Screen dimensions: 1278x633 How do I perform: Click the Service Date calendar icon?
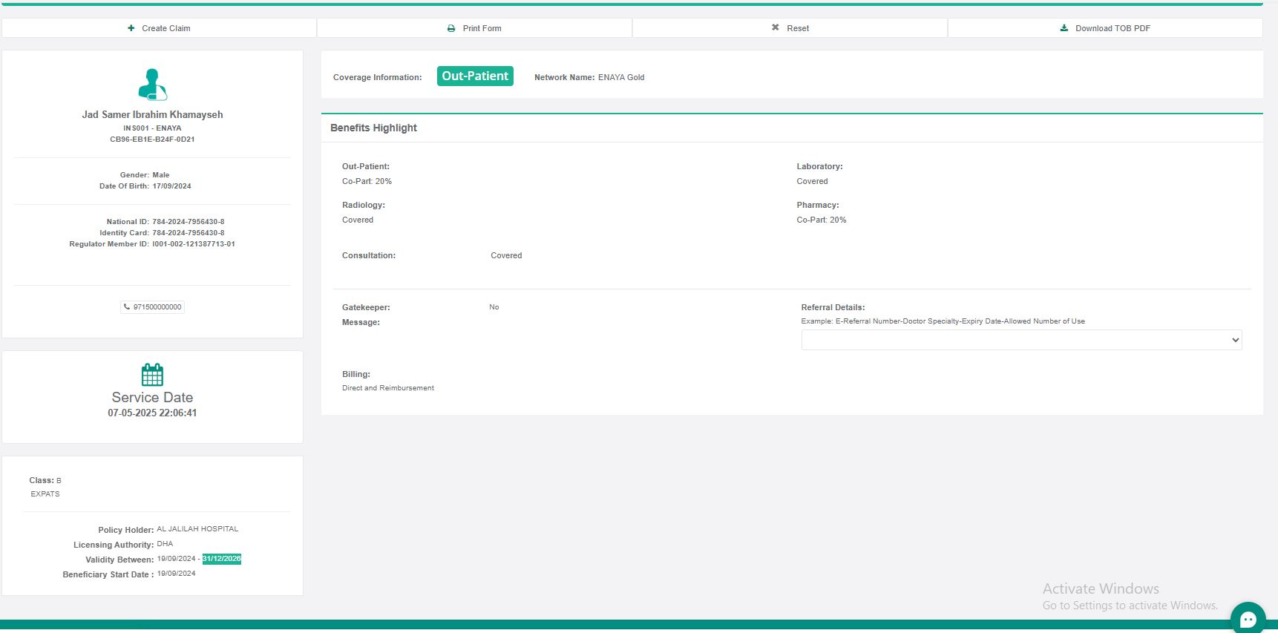(x=152, y=375)
